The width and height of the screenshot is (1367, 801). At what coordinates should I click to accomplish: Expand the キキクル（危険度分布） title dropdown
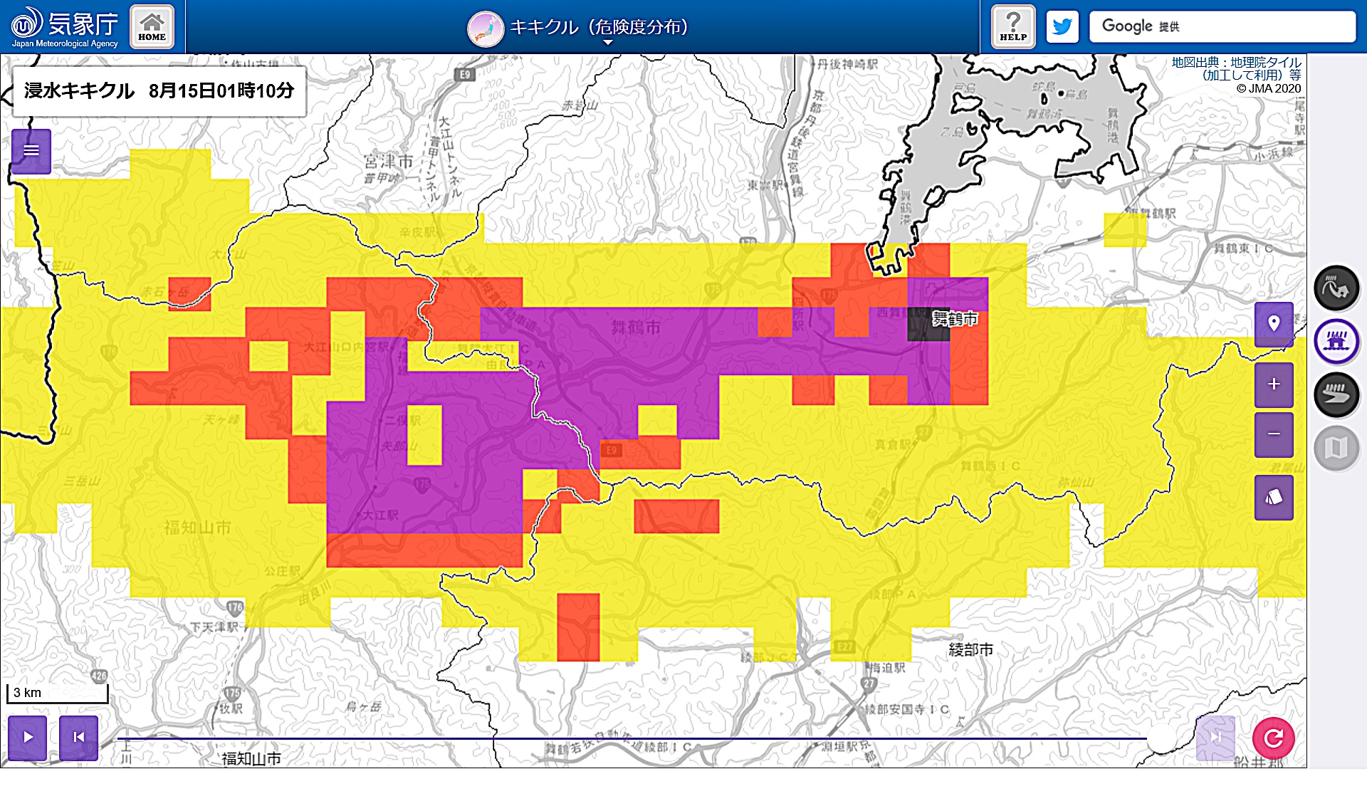pyautogui.click(x=607, y=43)
